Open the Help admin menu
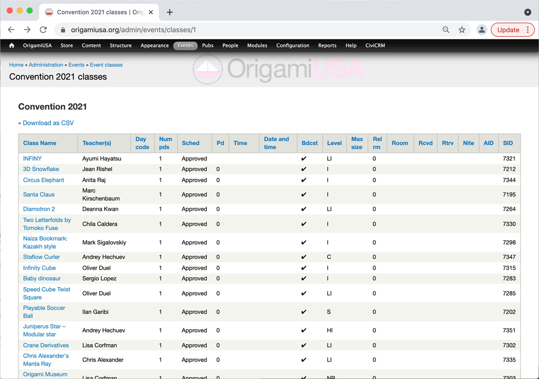 (351, 45)
